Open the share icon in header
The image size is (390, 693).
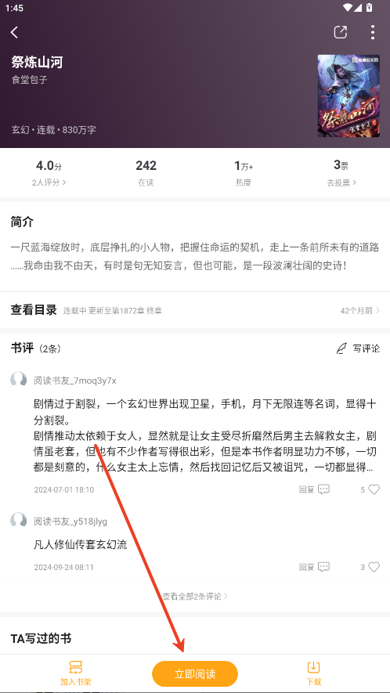point(340,32)
